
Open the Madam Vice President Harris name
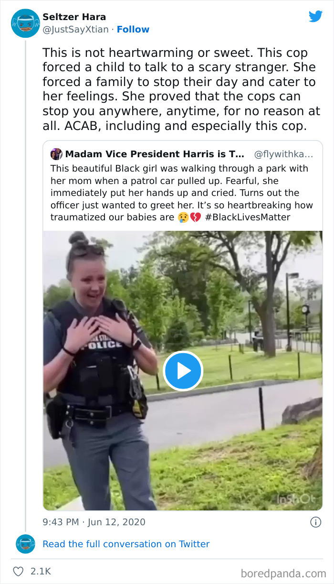pyautogui.click(x=155, y=154)
